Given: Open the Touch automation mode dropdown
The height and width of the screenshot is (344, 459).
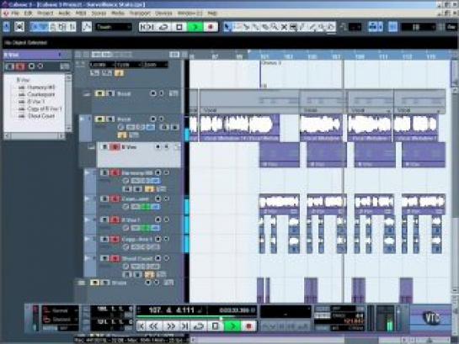Looking at the screenshot, I should (x=114, y=27).
